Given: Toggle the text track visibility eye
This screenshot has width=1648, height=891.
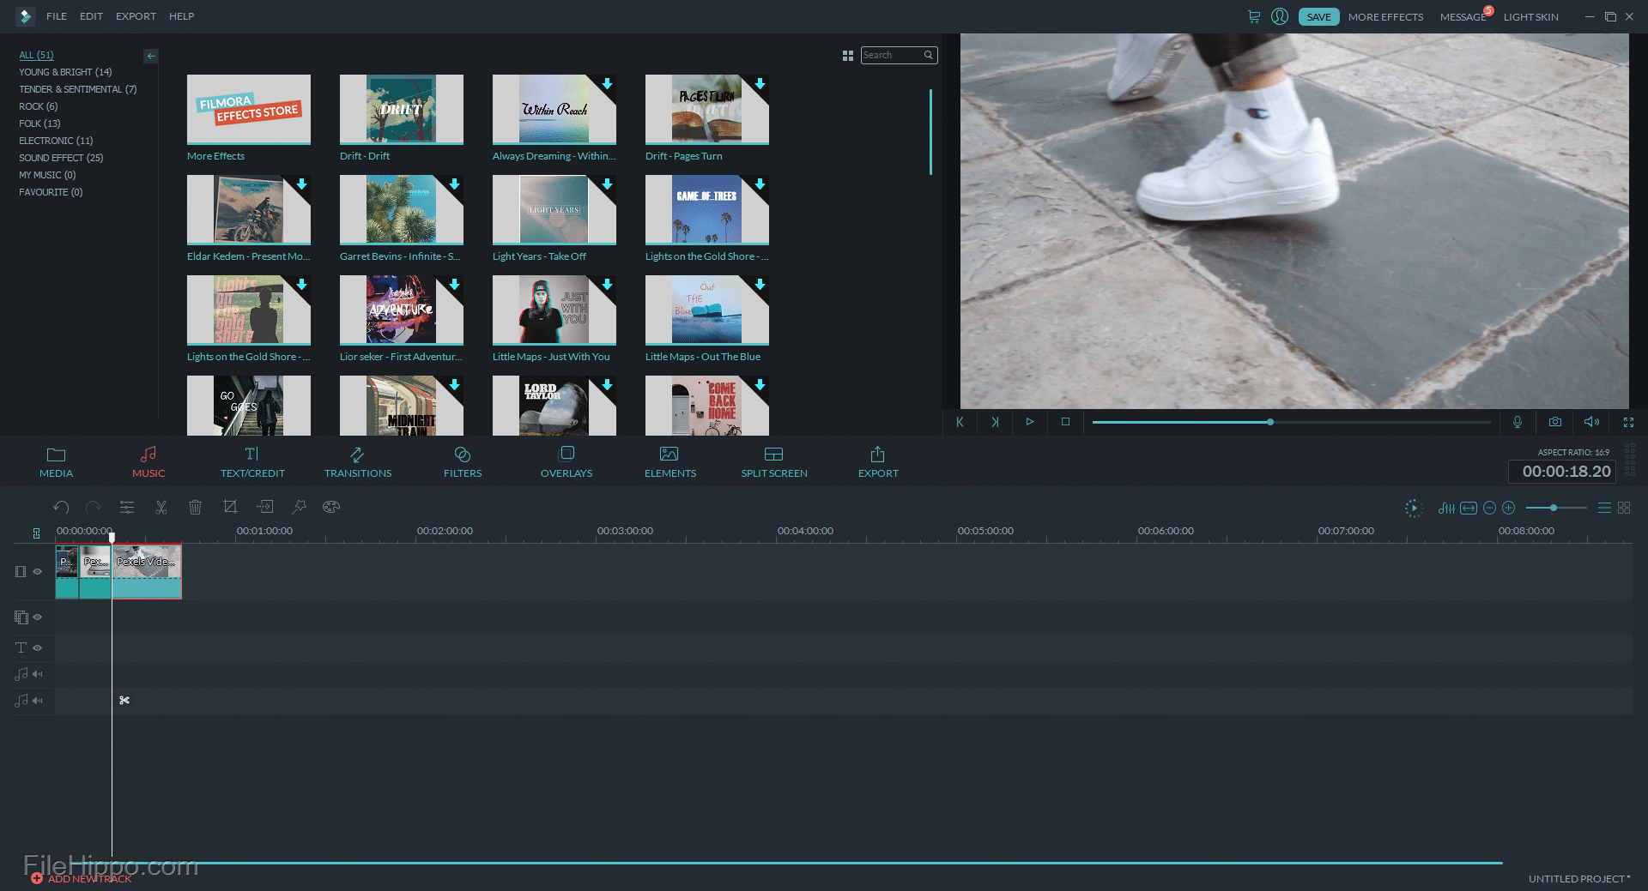Looking at the screenshot, I should pos(37,647).
